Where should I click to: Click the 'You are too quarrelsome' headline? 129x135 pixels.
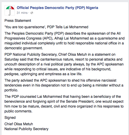pos(46,27)
